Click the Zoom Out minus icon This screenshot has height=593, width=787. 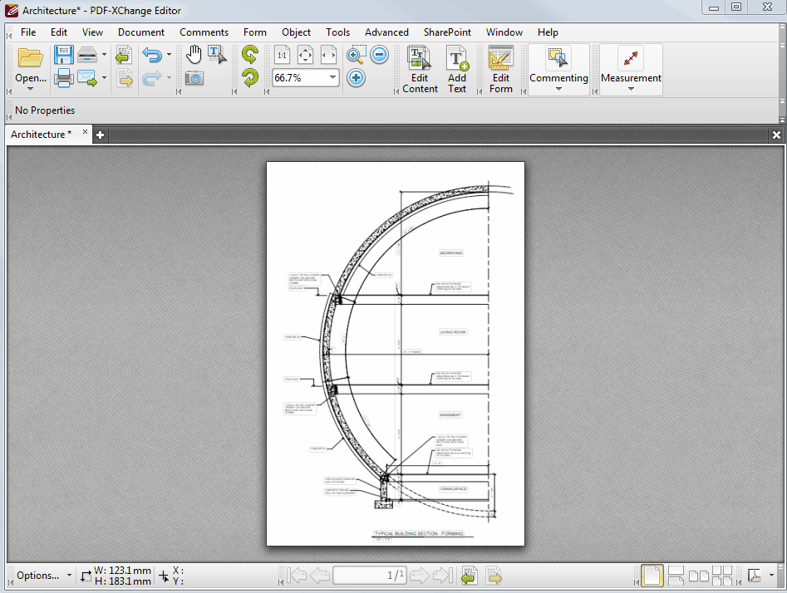[379, 55]
